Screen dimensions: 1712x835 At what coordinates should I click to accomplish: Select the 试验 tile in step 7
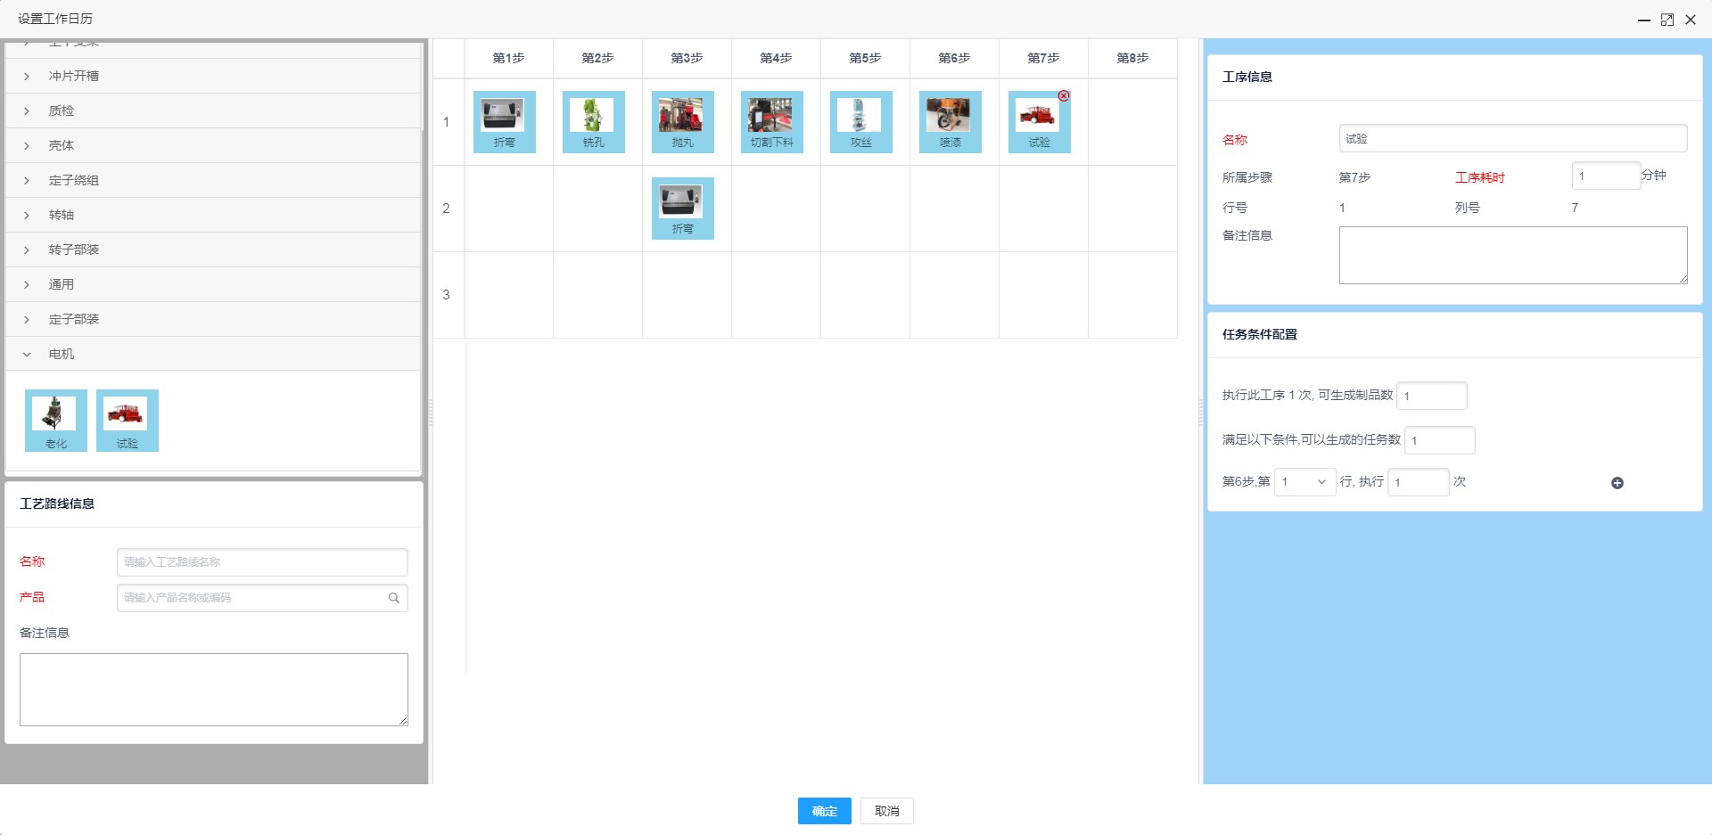pos(1039,122)
